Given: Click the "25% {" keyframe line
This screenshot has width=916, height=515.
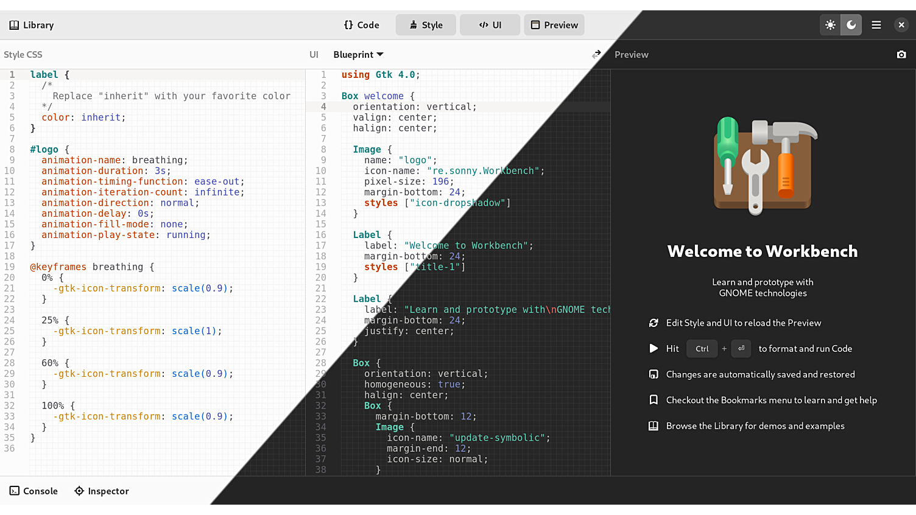Looking at the screenshot, I should 55,320.
